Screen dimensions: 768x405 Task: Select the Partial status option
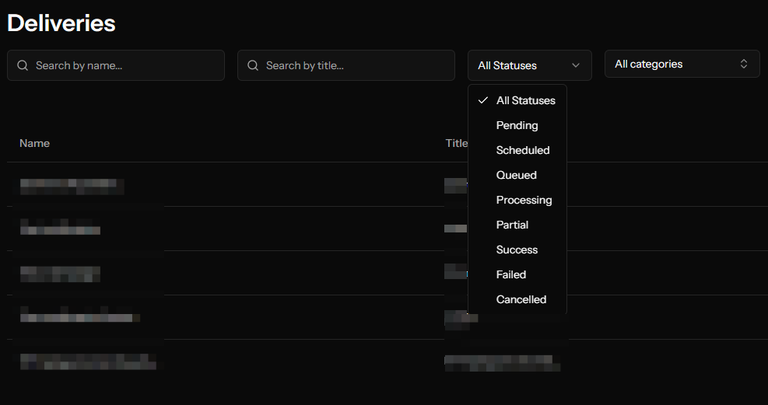coord(512,225)
